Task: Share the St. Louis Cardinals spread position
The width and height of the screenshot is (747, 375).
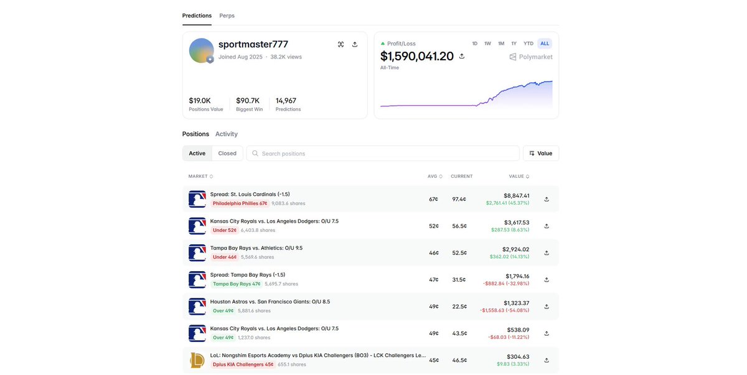Action: (x=547, y=199)
